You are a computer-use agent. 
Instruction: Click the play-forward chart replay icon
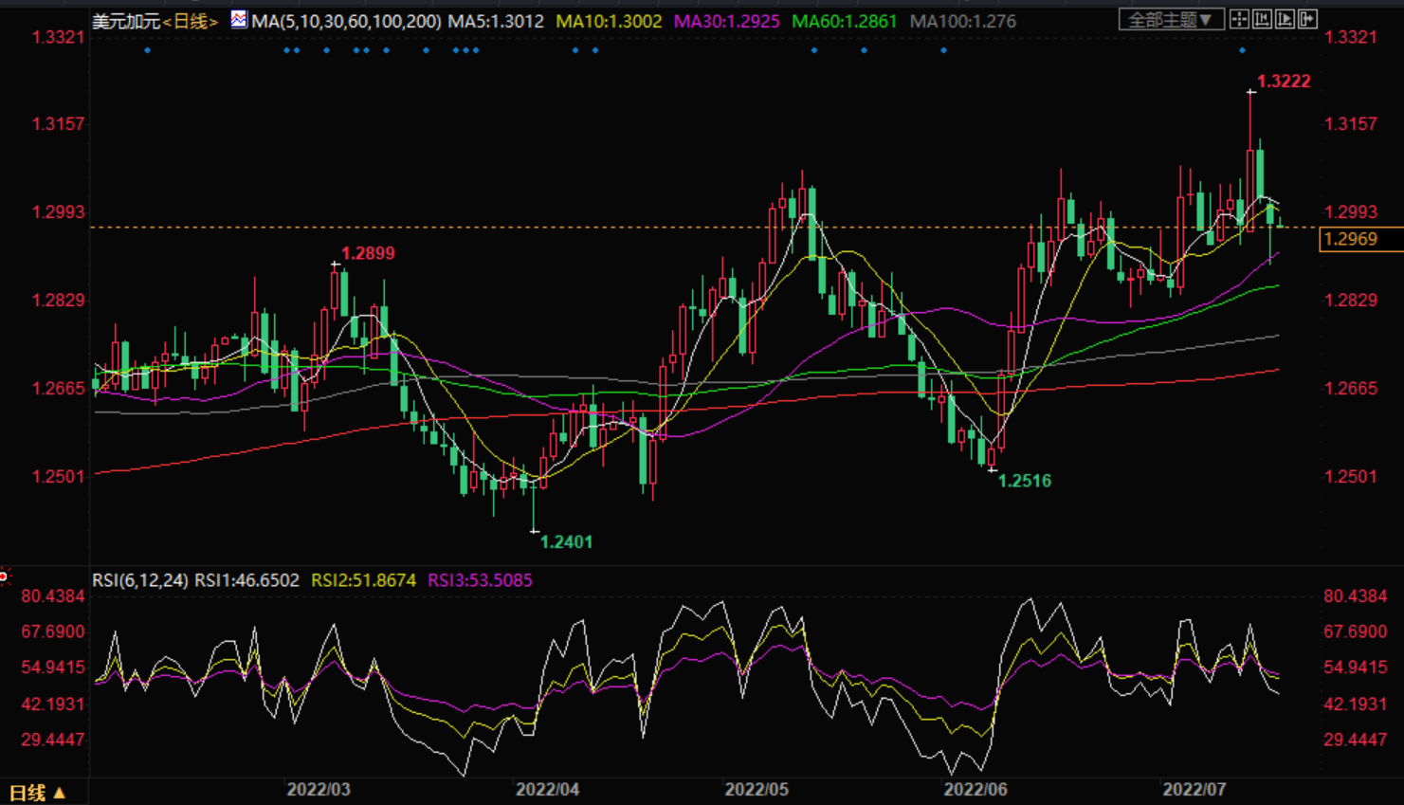tap(1285, 19)
